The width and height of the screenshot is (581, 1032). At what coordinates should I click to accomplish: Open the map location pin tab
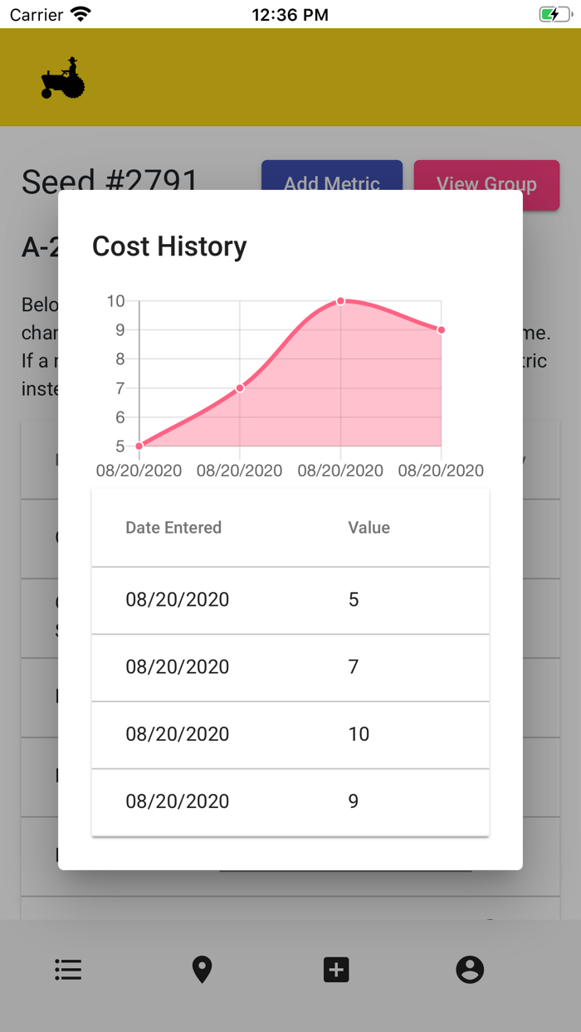[202, 969]
